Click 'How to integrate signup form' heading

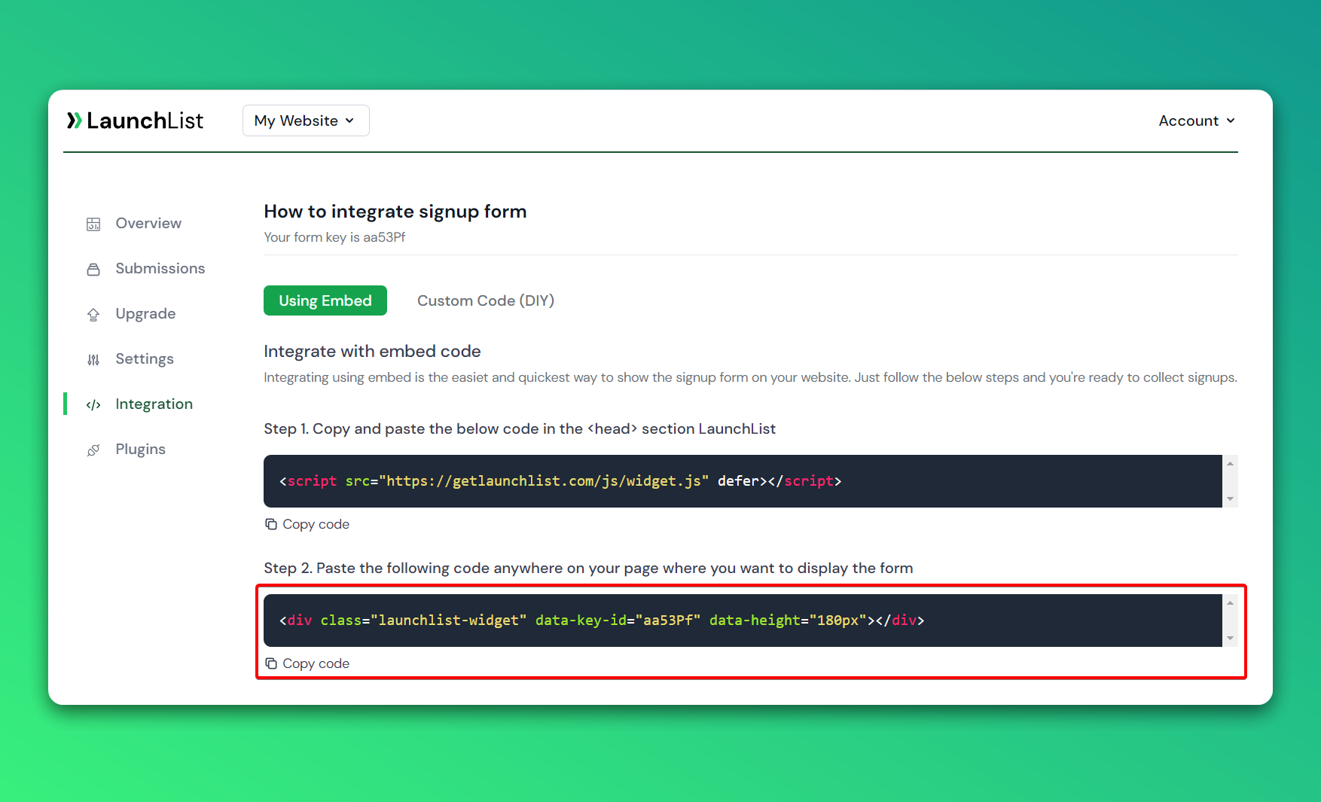click(395, 212)
